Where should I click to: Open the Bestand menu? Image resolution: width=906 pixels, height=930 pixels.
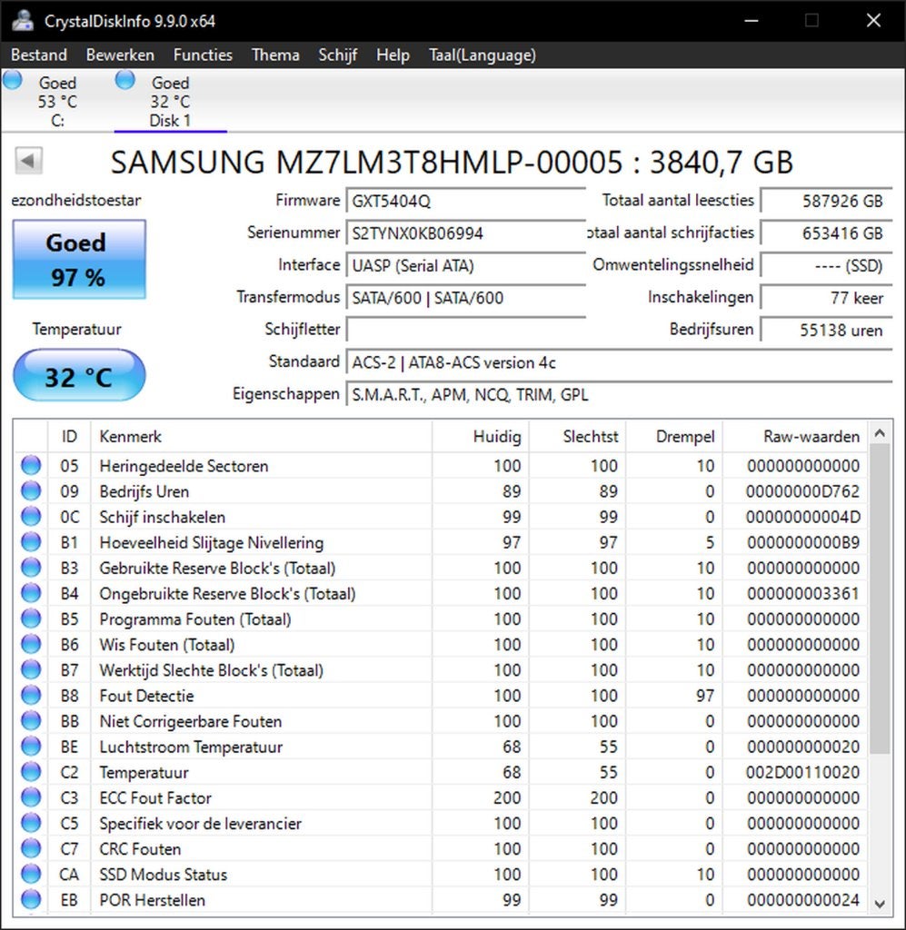pos(38,54)
